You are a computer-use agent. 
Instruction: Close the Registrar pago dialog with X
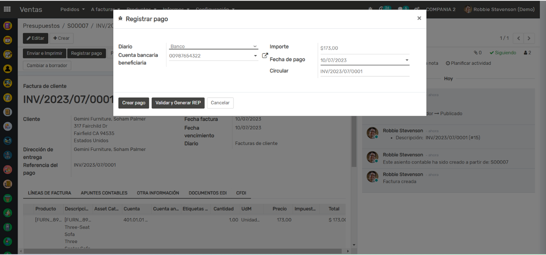(x=419, y=18)
